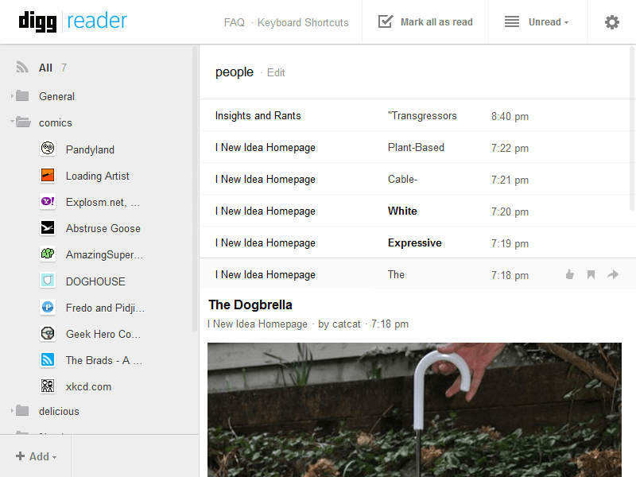The height and width of the screenshot is (477, 636).
Task: Click the General folder icon
Action: pyautogui.click(x=22, y=95)
